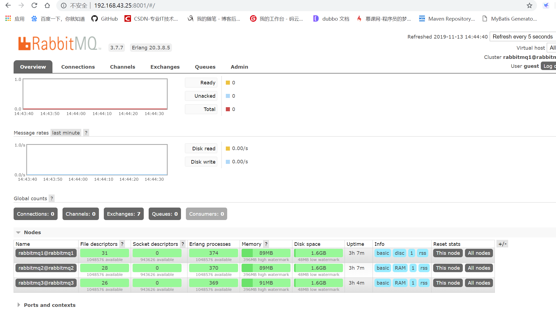The width and height of the screenshot is (556, 315).
Task: Click the Total red color swatch
Action: [x=228, y=109]
